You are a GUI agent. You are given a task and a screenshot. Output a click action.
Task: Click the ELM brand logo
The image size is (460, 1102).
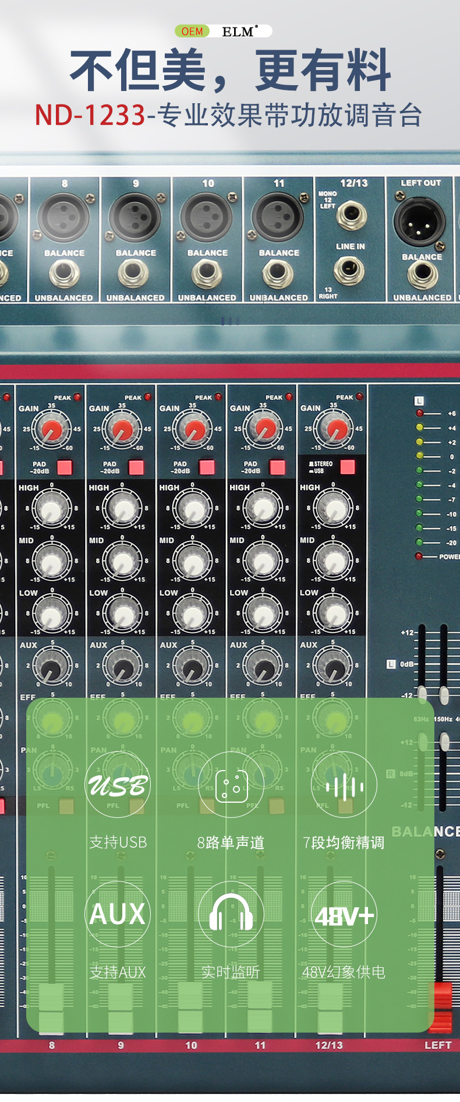(240, 31)
